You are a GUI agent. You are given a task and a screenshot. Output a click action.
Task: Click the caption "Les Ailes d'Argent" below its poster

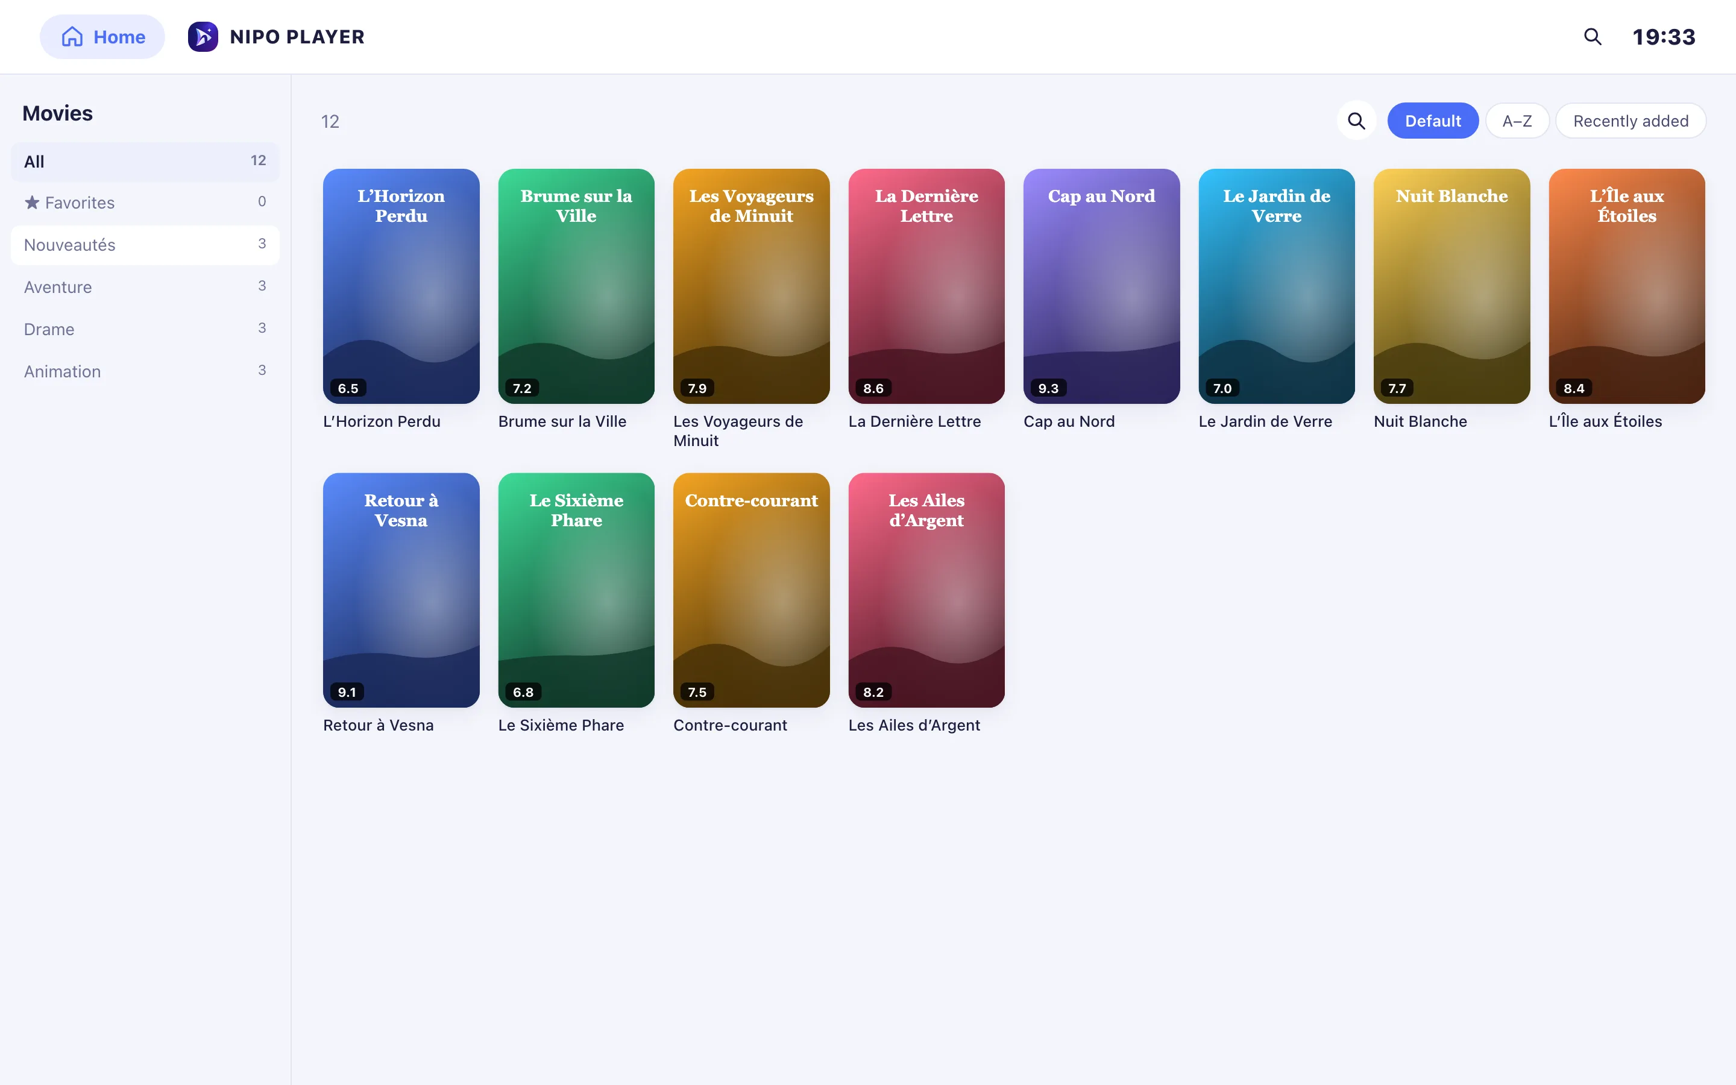(x=914, y=726)
